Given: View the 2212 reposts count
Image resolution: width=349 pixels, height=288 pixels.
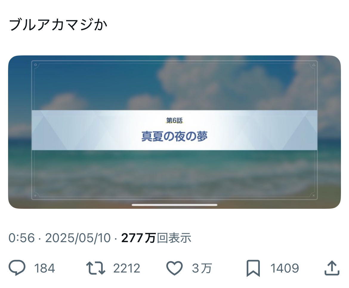Looking at the screenshot, I should [127, 268].
